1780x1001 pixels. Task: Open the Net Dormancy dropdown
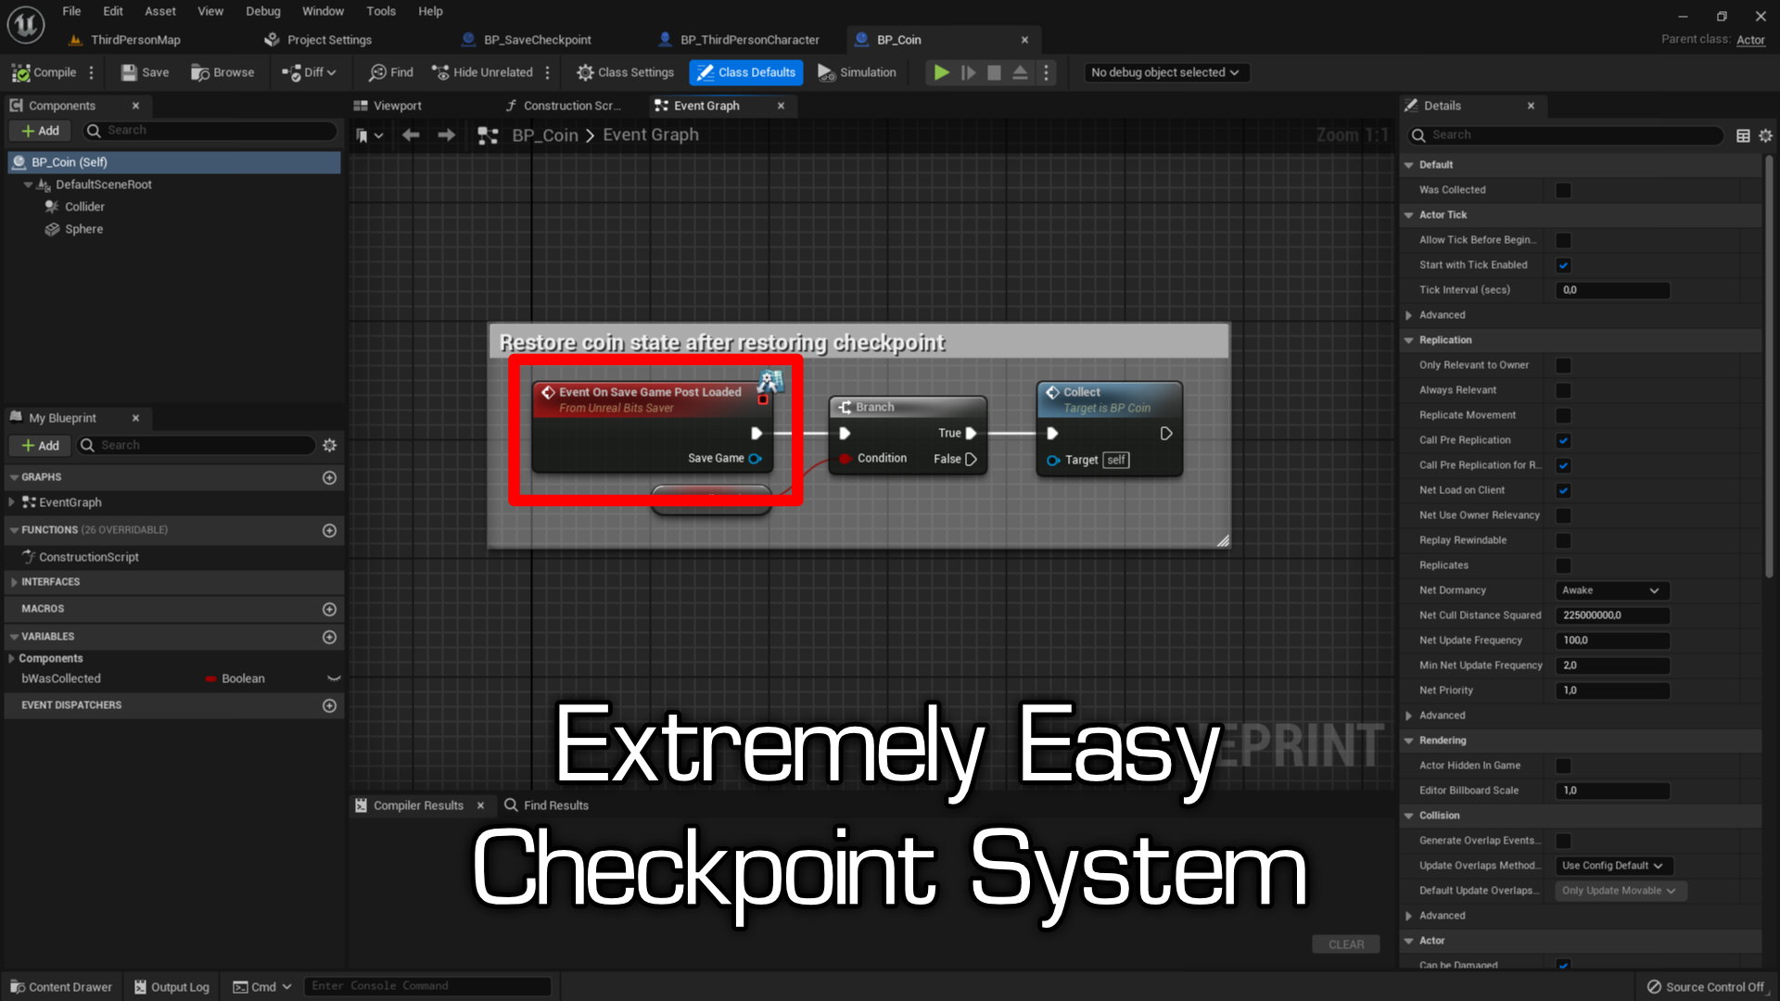(x=1611, y=590)
